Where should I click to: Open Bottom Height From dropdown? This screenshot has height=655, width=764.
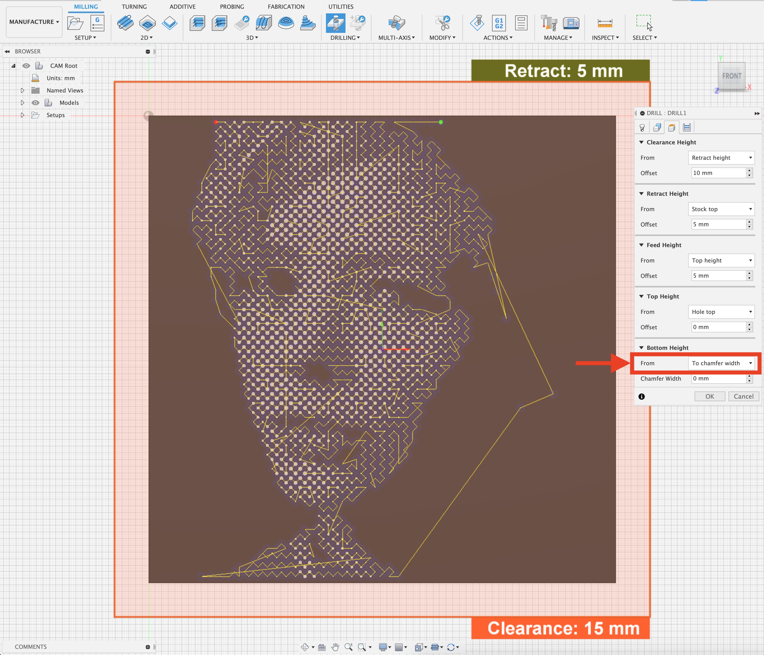coord(721,363)
